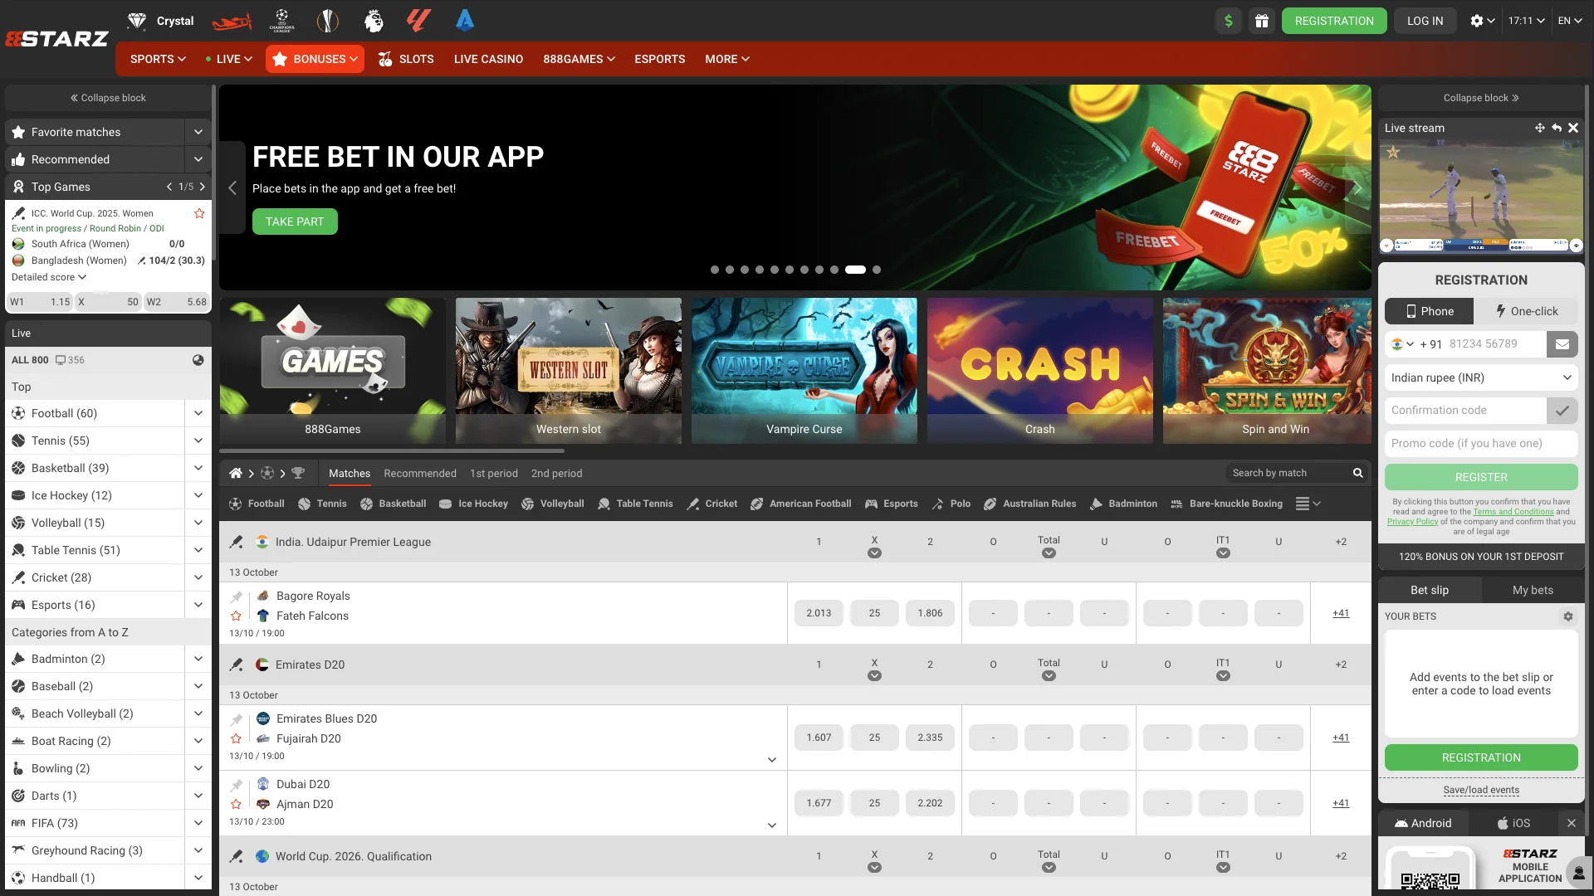Toggle the confirmation code checkmark

tap(1563, 410)
